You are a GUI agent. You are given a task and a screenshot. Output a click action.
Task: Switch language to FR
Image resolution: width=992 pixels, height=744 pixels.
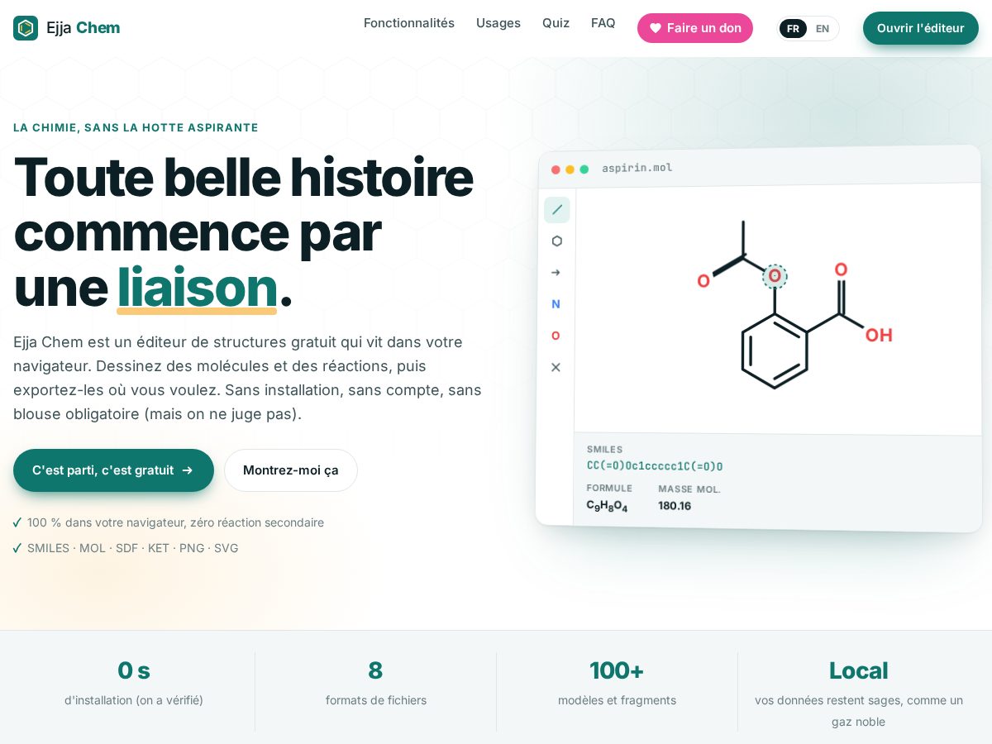[x=793, y=29]
